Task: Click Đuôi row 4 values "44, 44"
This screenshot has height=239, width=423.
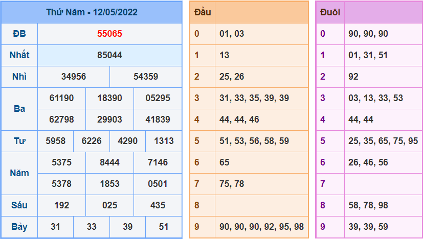Action: point(361,119)
